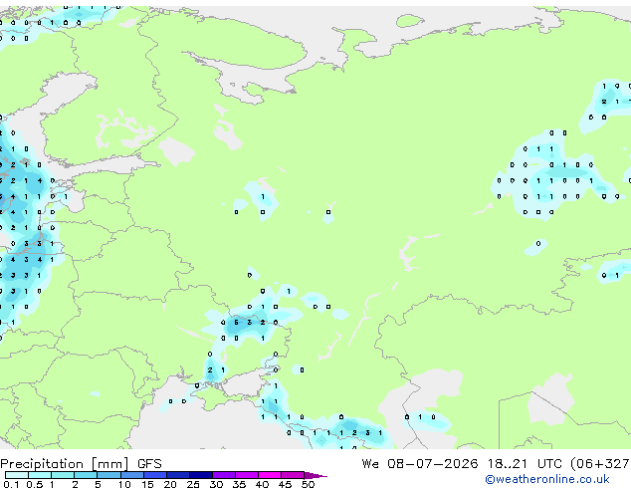Select the 20–25 mm dark blue swatch

point(178,475)
